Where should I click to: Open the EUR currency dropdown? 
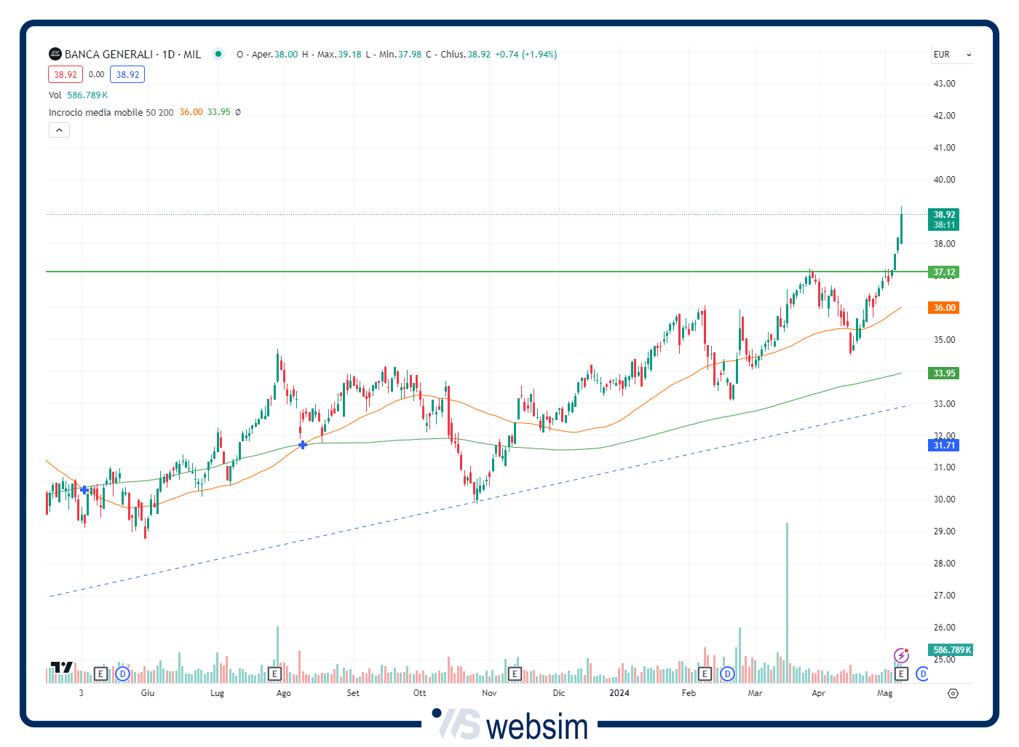click(x=952, y=55)
